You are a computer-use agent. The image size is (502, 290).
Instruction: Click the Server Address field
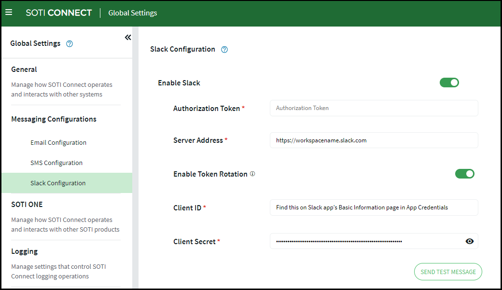[374, 140]
